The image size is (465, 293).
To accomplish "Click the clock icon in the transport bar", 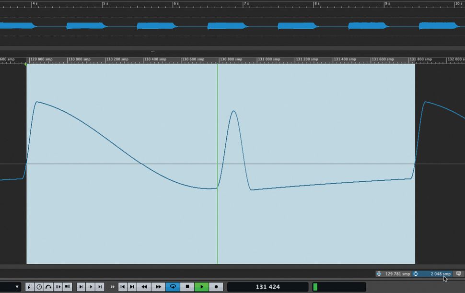I will pyautogui.click(x=39, y=286).
